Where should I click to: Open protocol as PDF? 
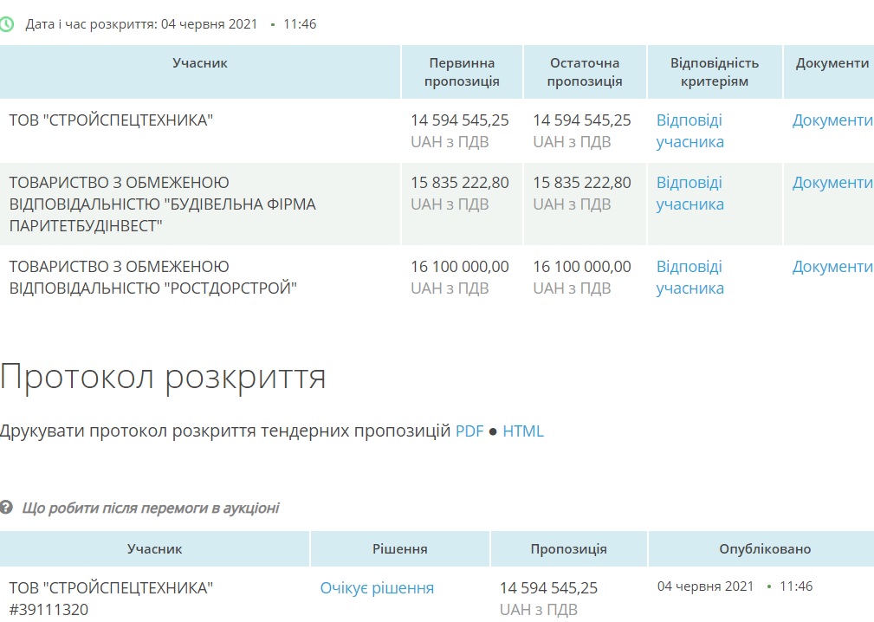[x=469, y=431]
